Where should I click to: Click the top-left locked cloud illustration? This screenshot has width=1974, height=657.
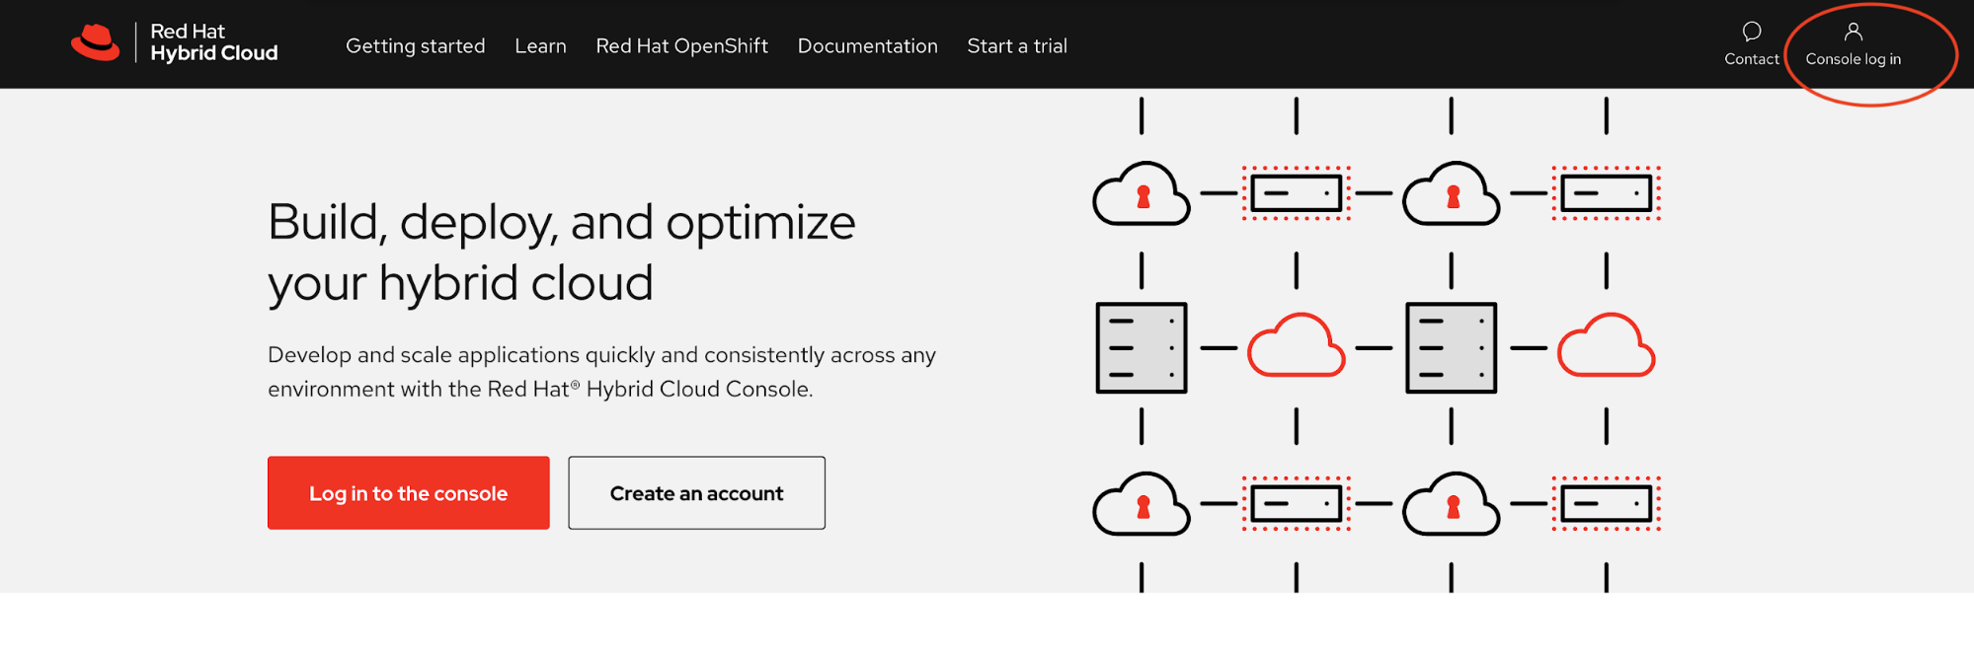coord(1142,194)
